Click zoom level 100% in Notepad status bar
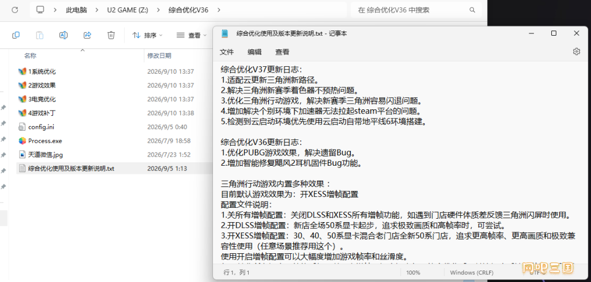Image resolution: width=591 pixels, height=282 pixels. (413, 272)
